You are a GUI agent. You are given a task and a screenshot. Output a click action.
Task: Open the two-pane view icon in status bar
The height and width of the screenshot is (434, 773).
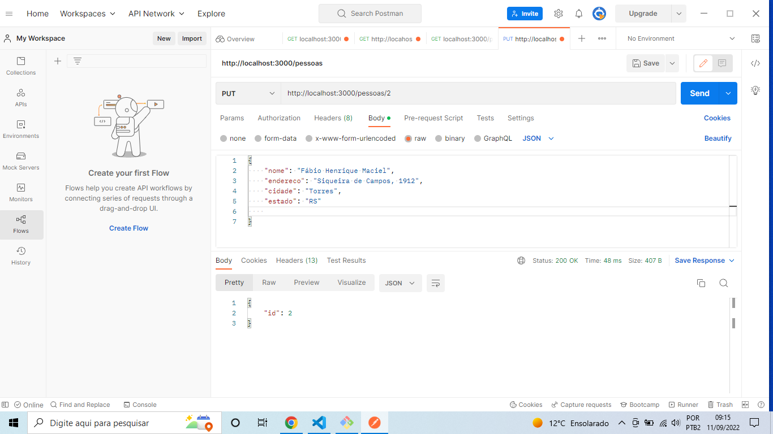pyautogui.click(x=745, y=405)
